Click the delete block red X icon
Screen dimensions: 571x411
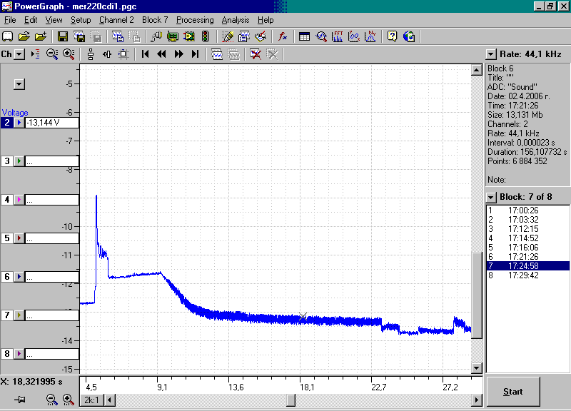(x=256, y=54)
